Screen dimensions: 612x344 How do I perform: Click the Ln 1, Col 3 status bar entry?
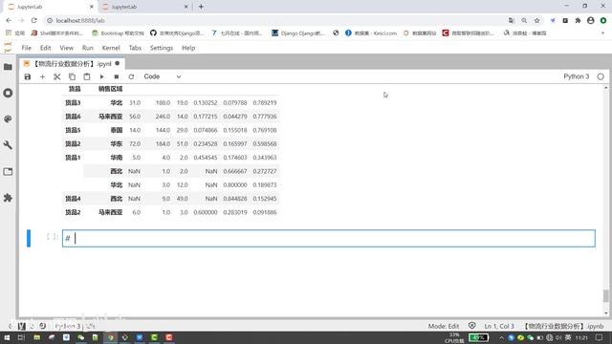(499, 326)
